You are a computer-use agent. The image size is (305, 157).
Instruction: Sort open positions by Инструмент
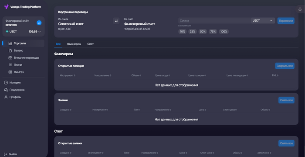tap(68, 75)
